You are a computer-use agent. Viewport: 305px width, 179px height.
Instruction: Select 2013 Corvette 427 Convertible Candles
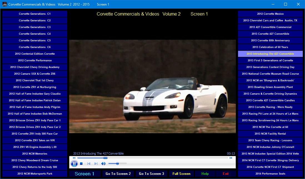[x=270, y=100]
